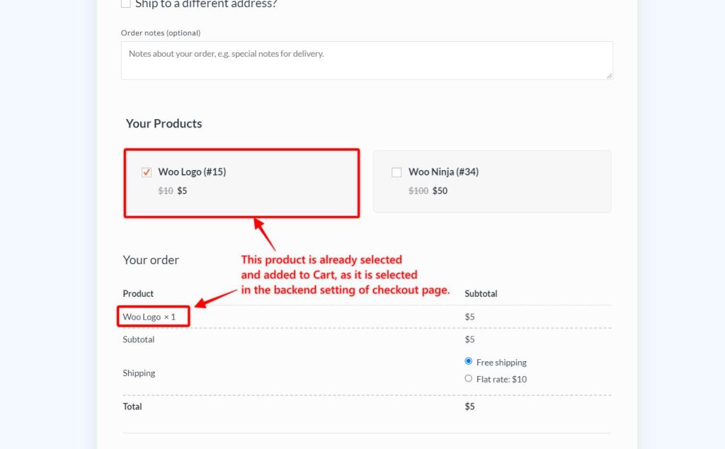This screenshot has width=725, height=449.
Task: Click the Product column header
Action: click(138, 293)
